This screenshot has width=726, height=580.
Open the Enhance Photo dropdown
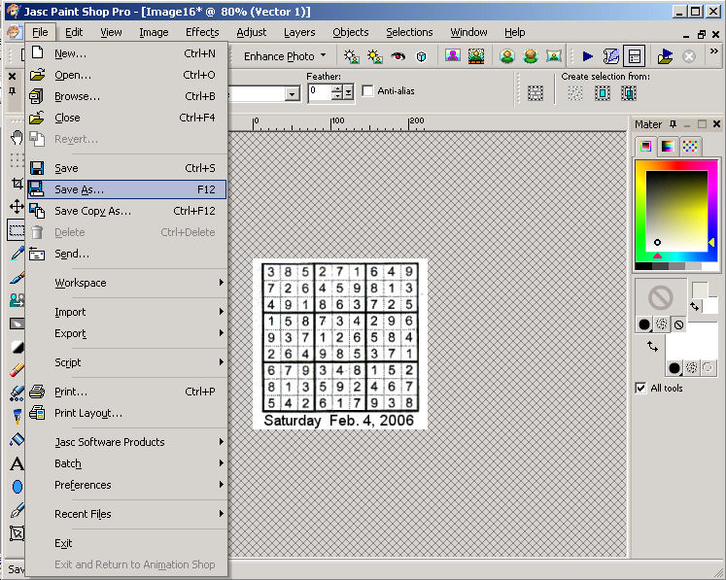(285, 56)
